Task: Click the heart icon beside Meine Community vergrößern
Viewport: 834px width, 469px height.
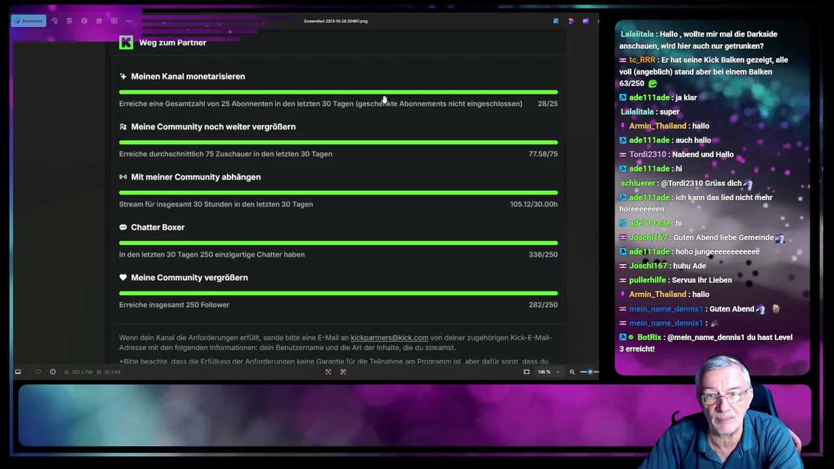Action: click(123, 277)
